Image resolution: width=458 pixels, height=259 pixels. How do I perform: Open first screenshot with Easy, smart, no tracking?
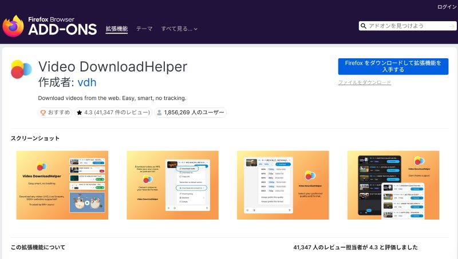click(x=62, y=185)
